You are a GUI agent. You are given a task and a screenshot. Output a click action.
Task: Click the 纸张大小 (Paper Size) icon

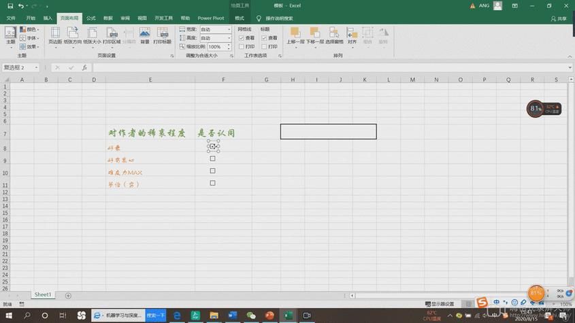pyautogui.click(x=92, y=34)
